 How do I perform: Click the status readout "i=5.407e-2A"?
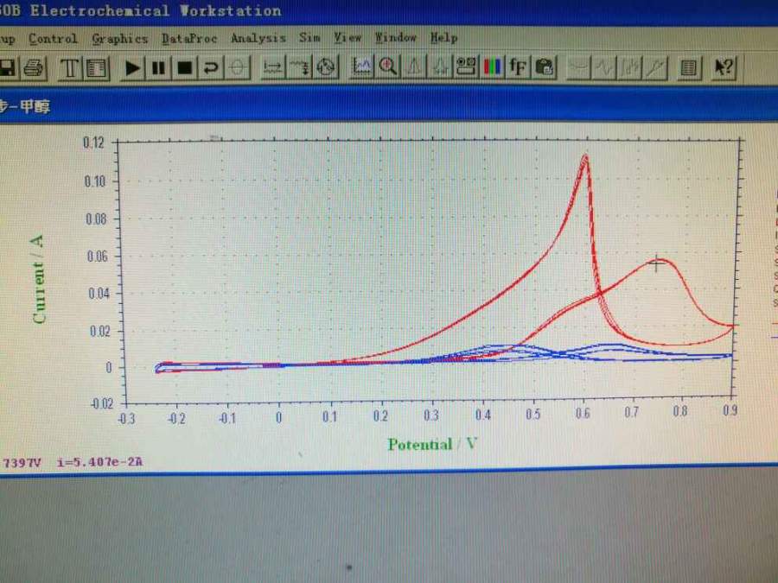tap(99, 462)
